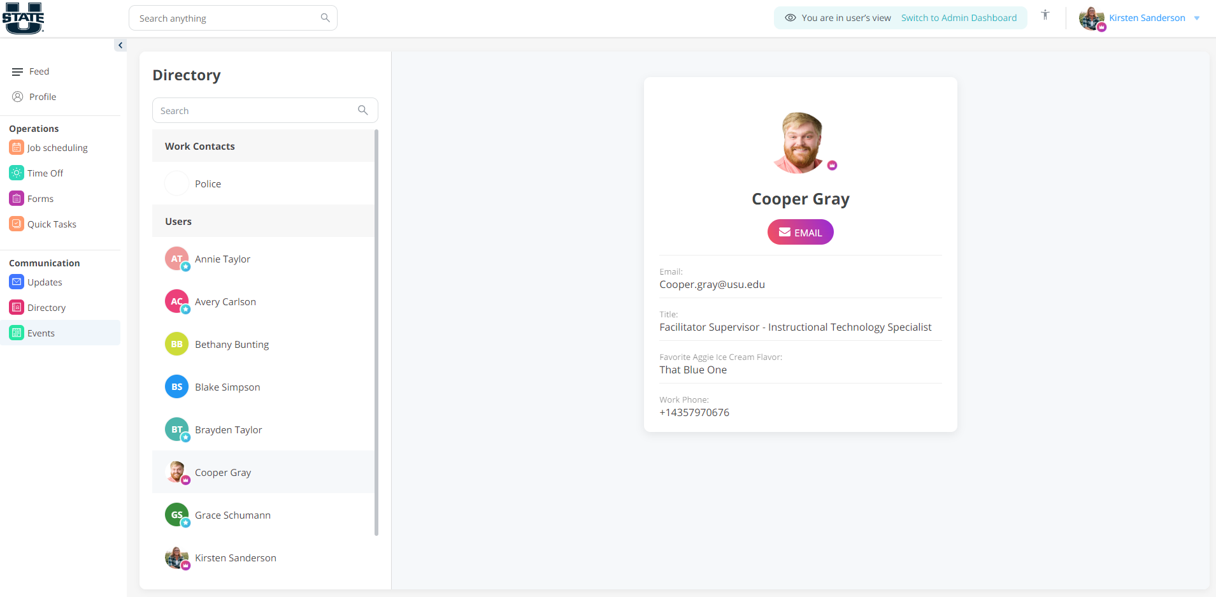Expand the Work Contacts section
Image resolution: width=1216 pixels, height=597 pixels.
pyautogui.click(x=199, y=146)
